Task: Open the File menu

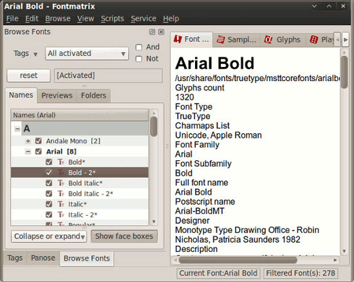Action: [x=12, y=19]
